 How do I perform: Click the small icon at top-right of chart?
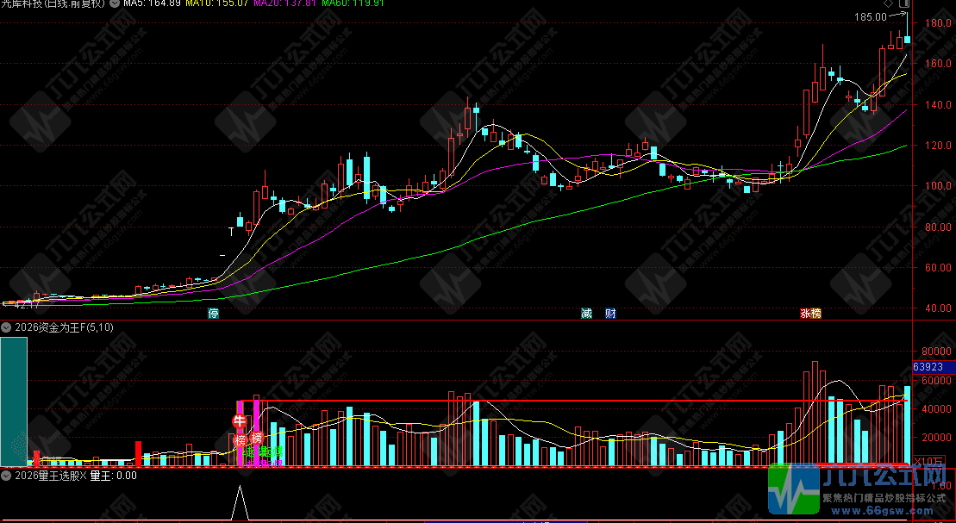[903, 3]
